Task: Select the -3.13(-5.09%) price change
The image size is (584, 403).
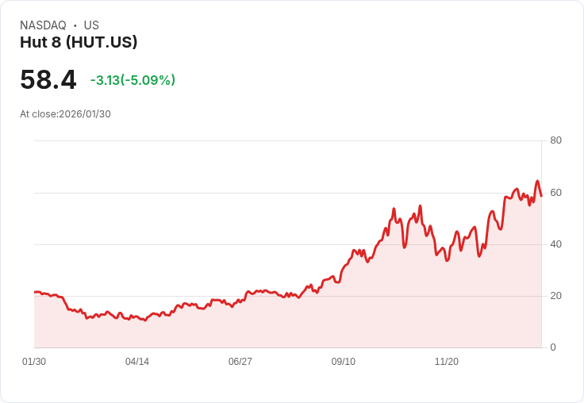Action: (133, 80)
